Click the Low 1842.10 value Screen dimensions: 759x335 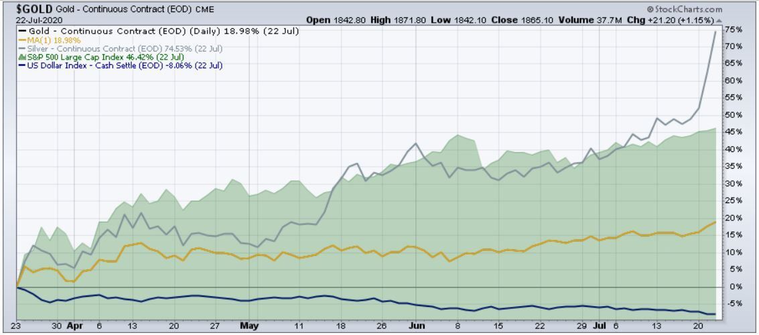pos(458,20)
